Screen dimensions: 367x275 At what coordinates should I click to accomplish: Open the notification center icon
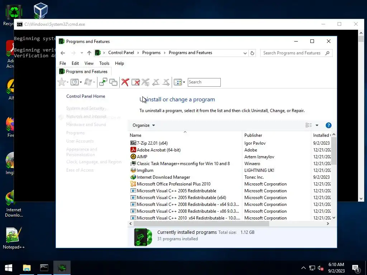(356, 269)
